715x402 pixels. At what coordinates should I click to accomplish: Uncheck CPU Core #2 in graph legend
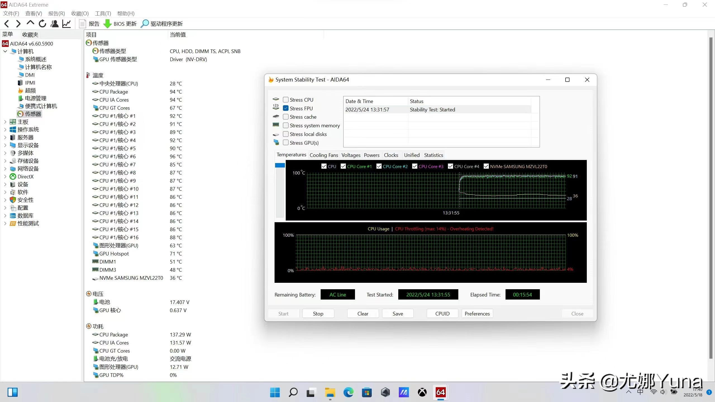coord(379,166)
